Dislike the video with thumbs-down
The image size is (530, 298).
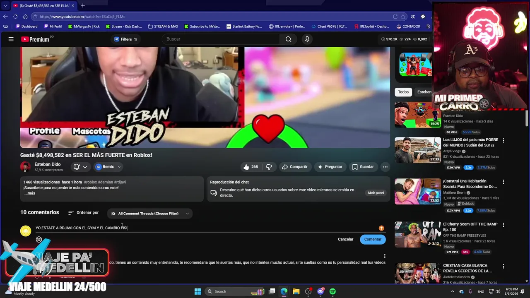point(269,167)
